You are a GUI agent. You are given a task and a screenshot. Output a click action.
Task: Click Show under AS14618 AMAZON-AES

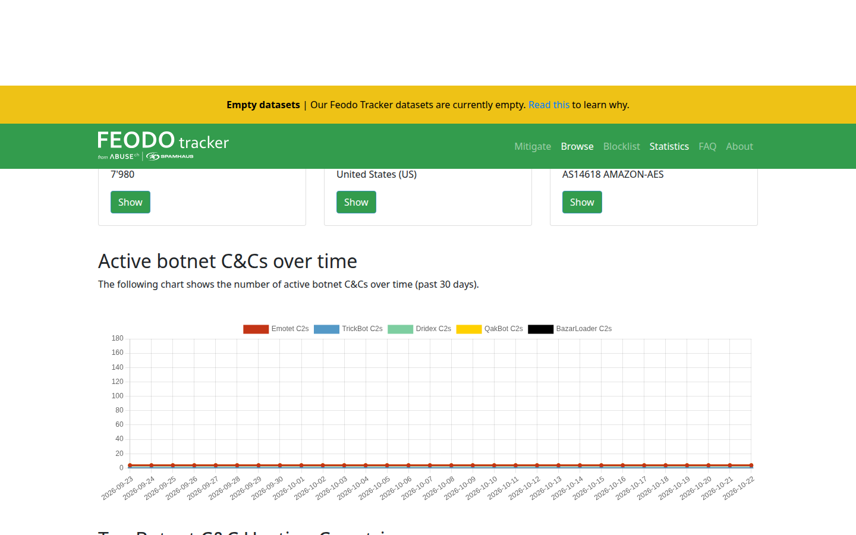pos(582,202)
